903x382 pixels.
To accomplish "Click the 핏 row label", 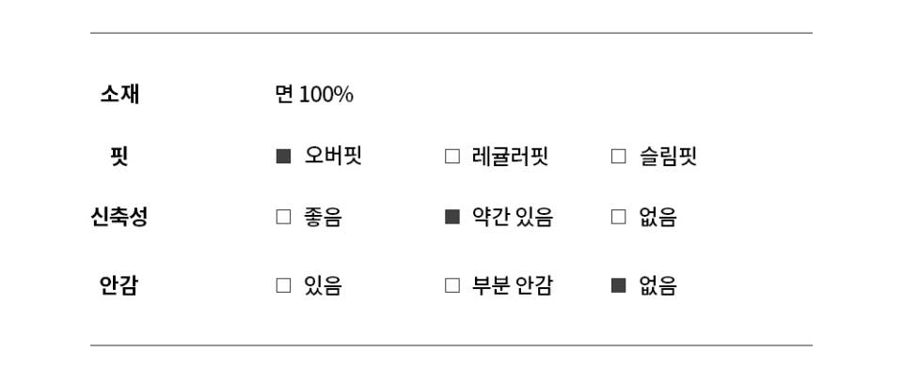I will [x=119, y=156].
